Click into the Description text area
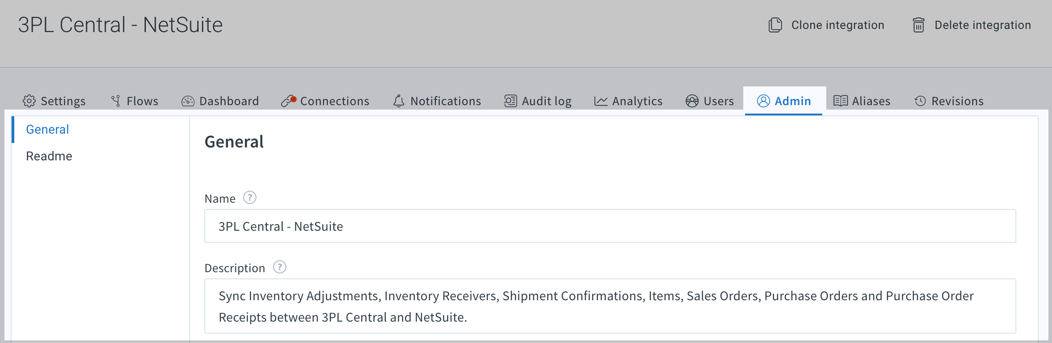The width and height of the screenshot is (1052, 343). pos(610,306)
